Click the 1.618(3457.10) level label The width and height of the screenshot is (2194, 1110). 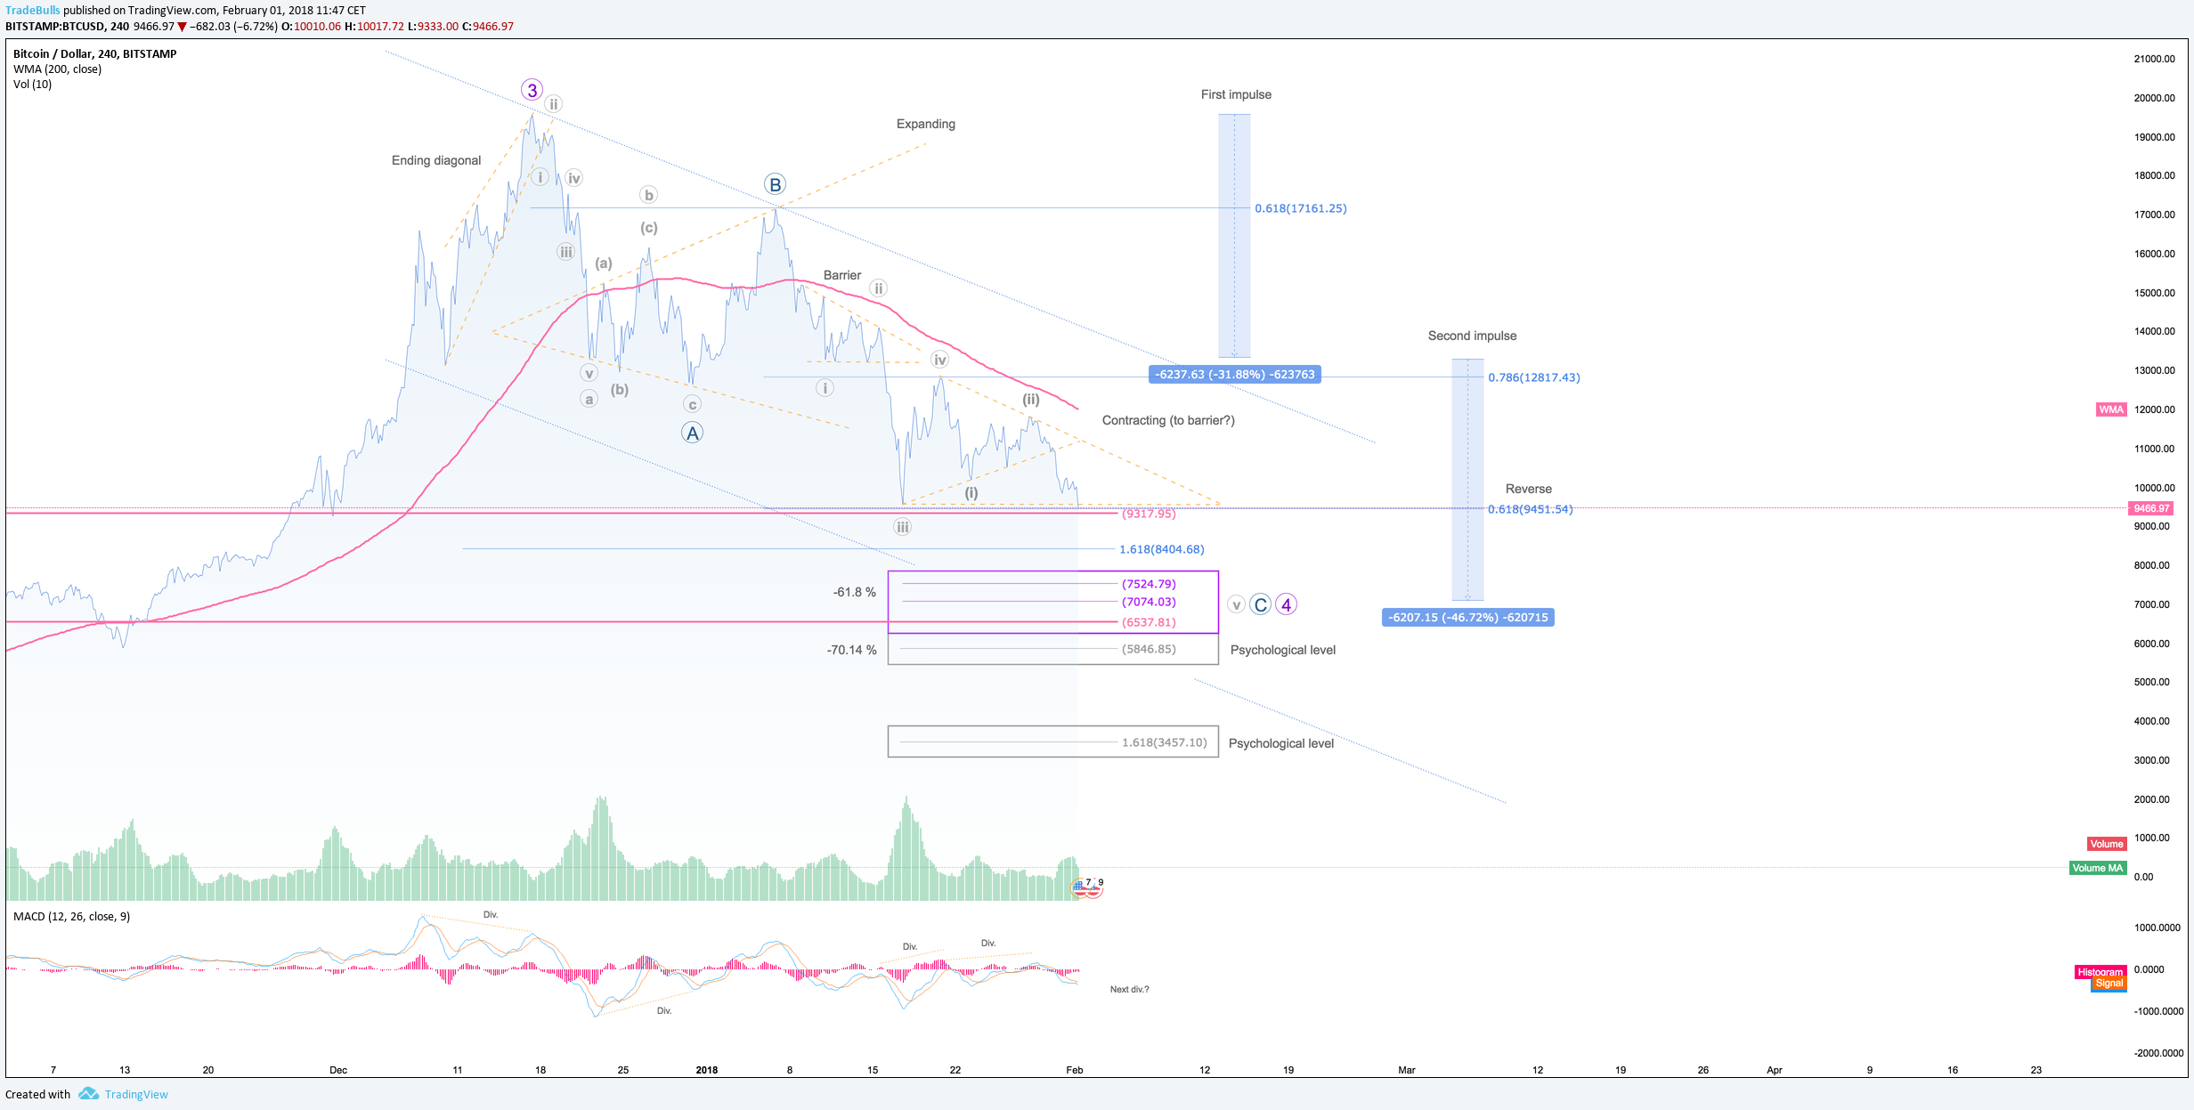click(x=1165, y=742)
